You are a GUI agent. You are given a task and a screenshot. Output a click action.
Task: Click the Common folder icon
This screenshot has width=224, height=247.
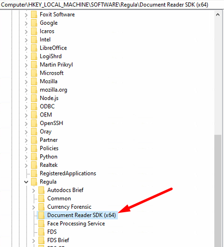(x=41, y=199)
